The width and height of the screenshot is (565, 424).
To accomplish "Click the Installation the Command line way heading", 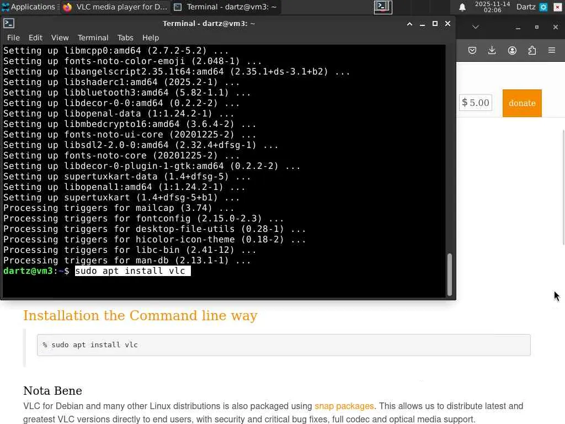I will 140,315.
